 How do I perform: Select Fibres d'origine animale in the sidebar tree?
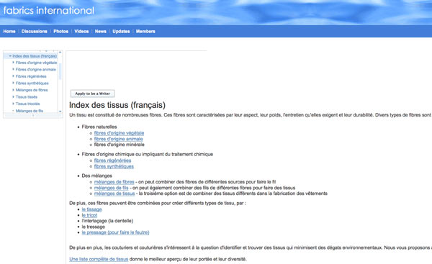35,70
